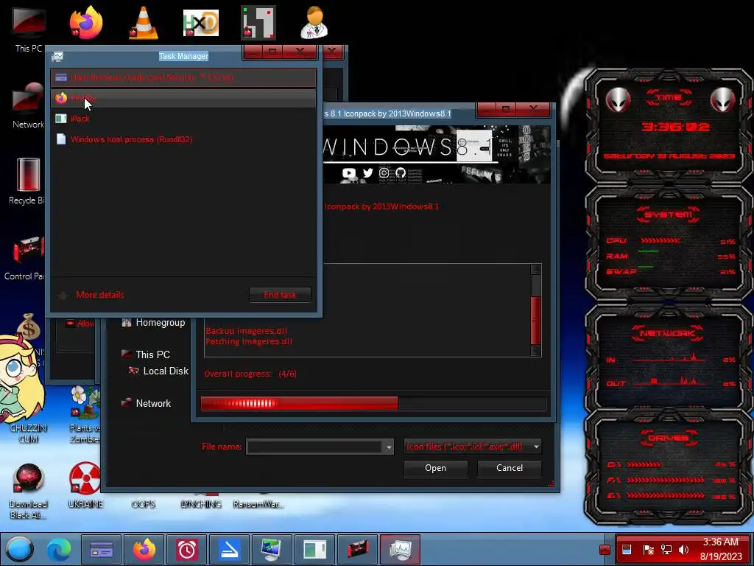This screenshot has width=754, height=566.
Task: Open HxD hex editor desktop shortcut
Action: coord(201,23)
